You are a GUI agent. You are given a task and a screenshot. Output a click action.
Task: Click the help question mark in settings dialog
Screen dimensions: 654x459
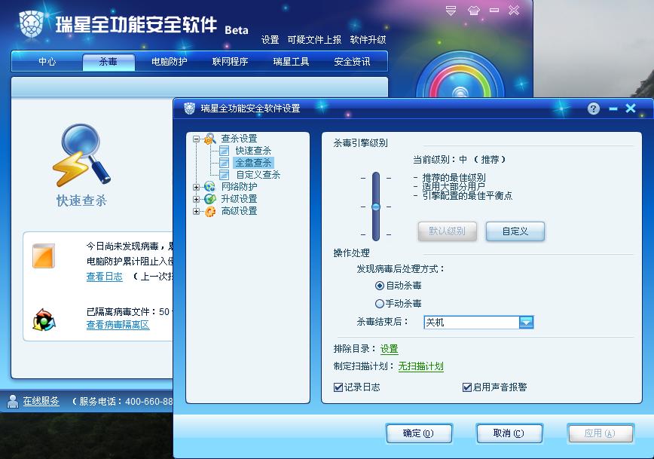click(x=594, y=109)
